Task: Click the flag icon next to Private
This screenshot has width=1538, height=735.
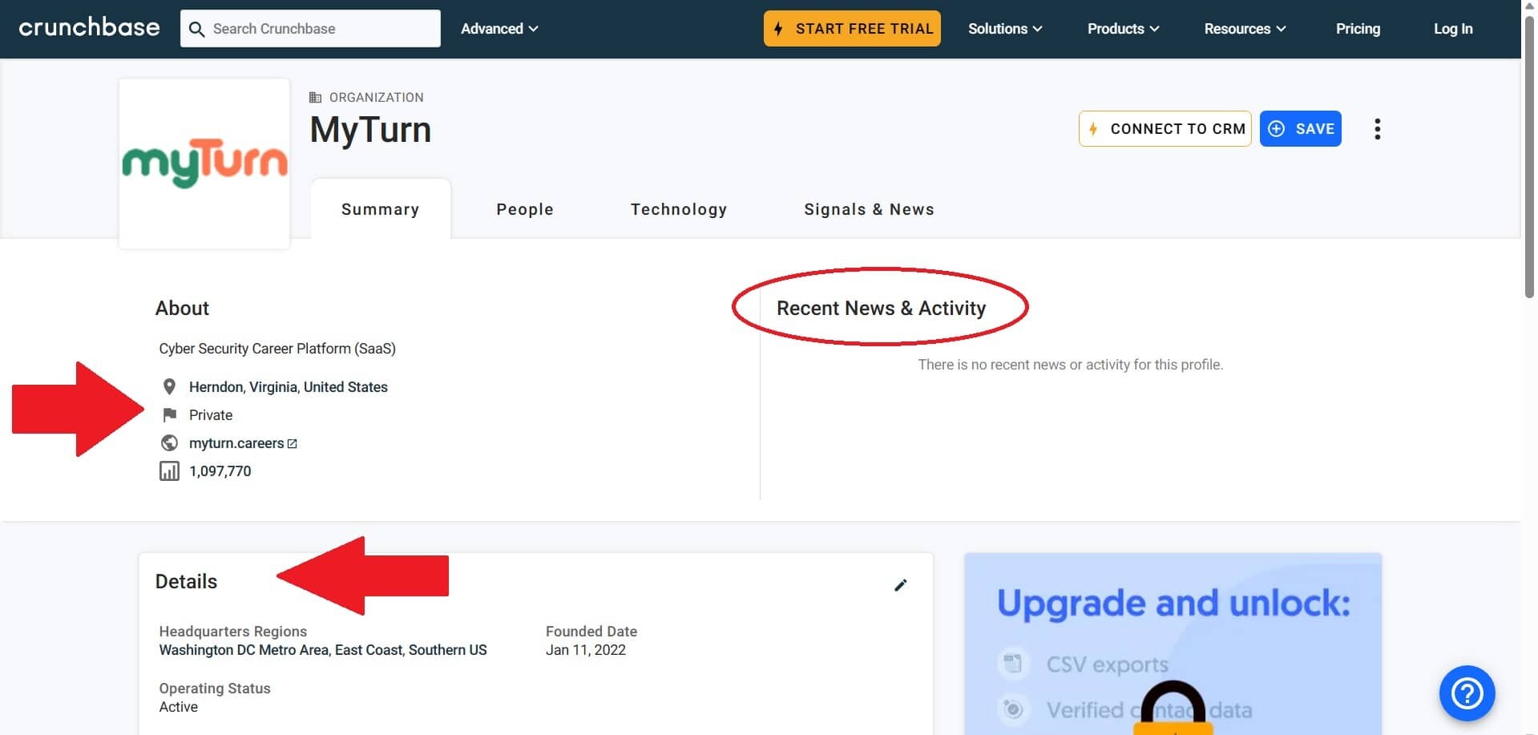Action: tap(170, 414)
